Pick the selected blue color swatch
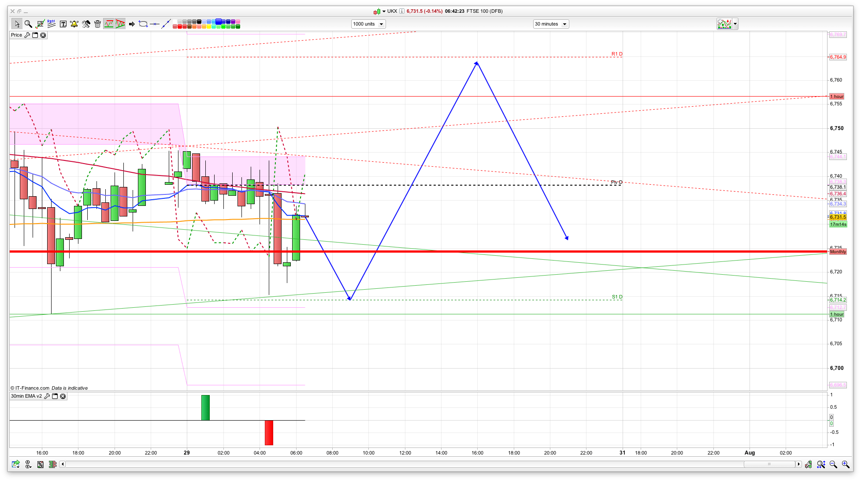This screenshot has width=861, height=481. (218, 21)
